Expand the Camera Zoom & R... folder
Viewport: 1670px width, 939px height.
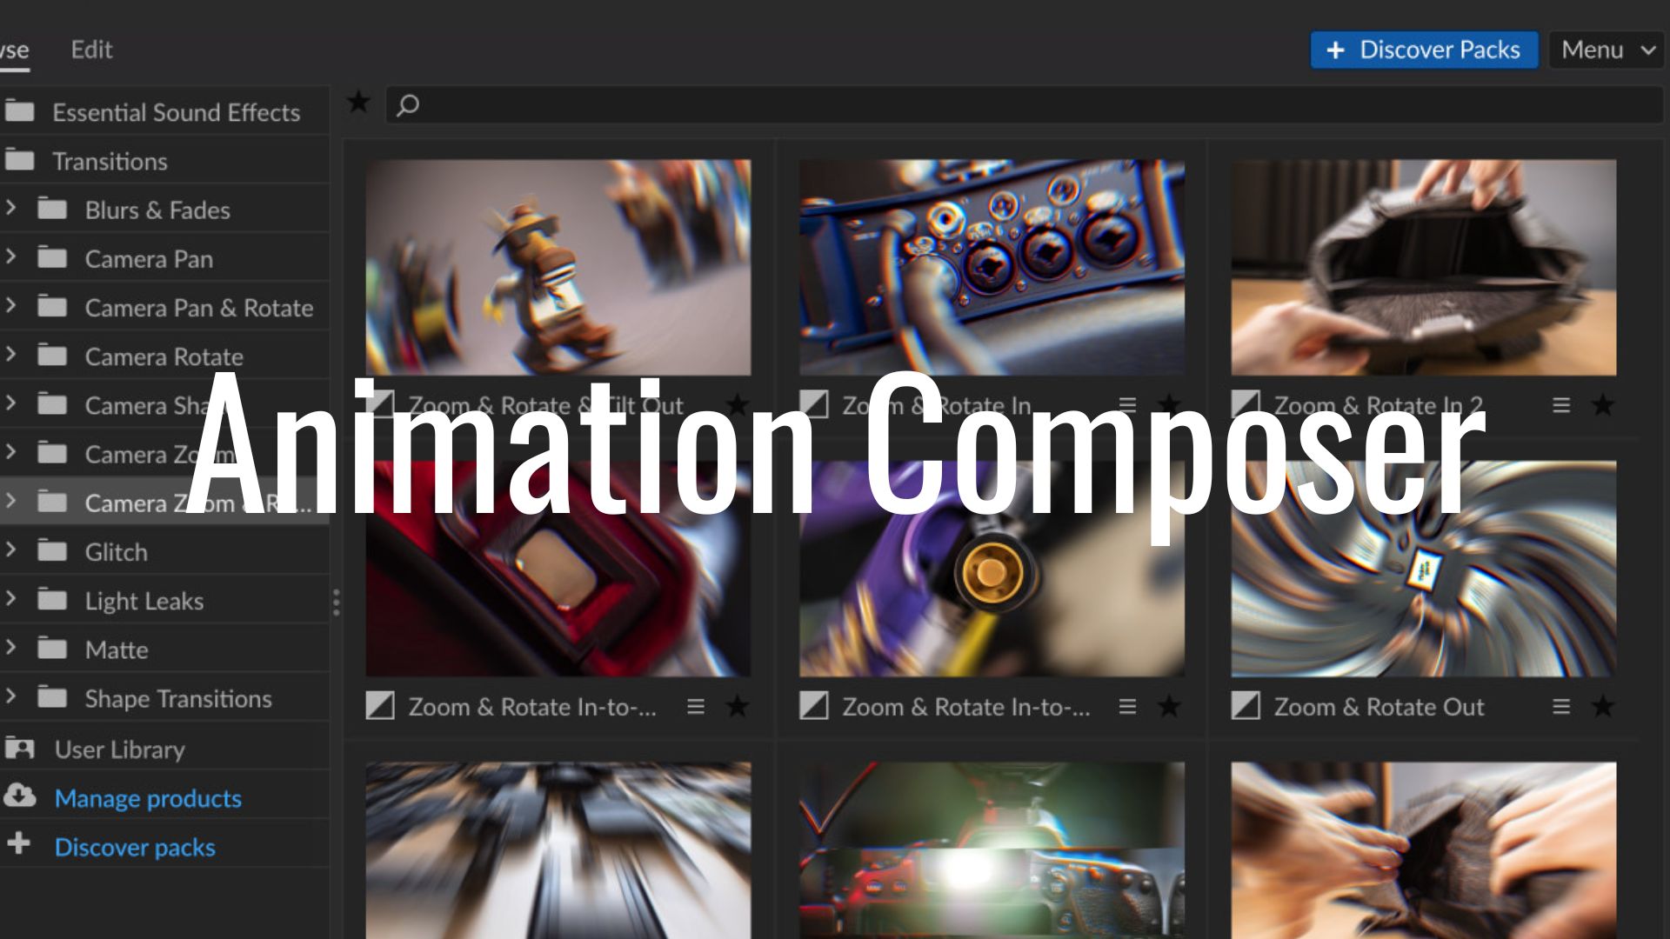(10, 503)
